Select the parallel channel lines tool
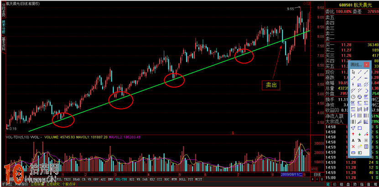Screen dimensions: 379x187 (366, 84)
